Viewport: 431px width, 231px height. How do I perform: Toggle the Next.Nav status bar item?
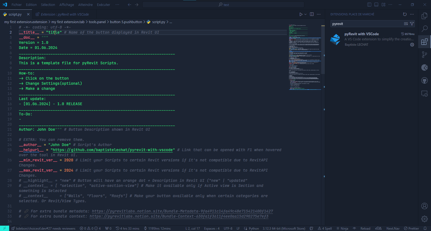coord(393,228)
